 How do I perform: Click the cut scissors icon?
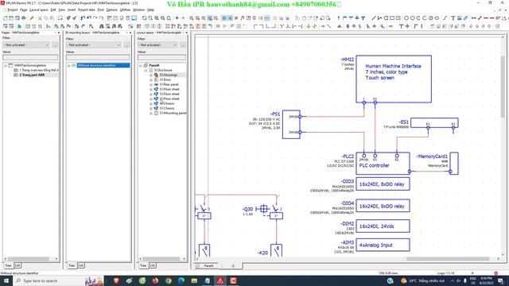point(40,18)
